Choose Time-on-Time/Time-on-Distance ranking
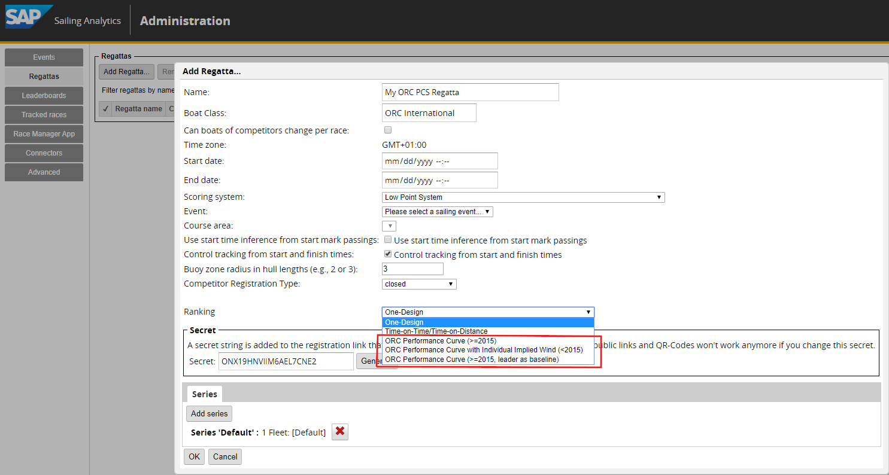889x475 pixels. [488, 331]
